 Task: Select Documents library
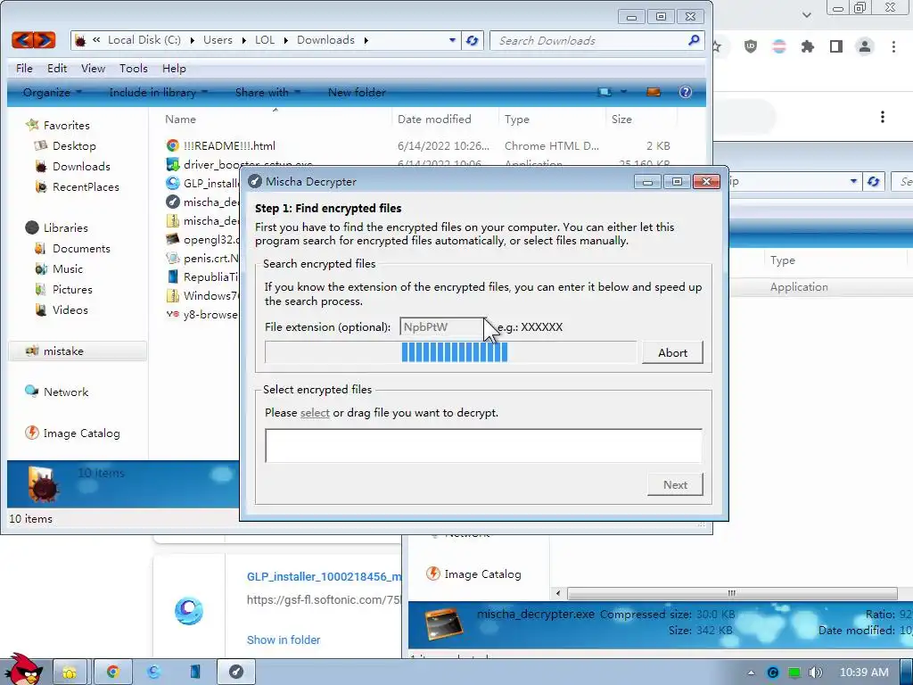click(81, 248)
